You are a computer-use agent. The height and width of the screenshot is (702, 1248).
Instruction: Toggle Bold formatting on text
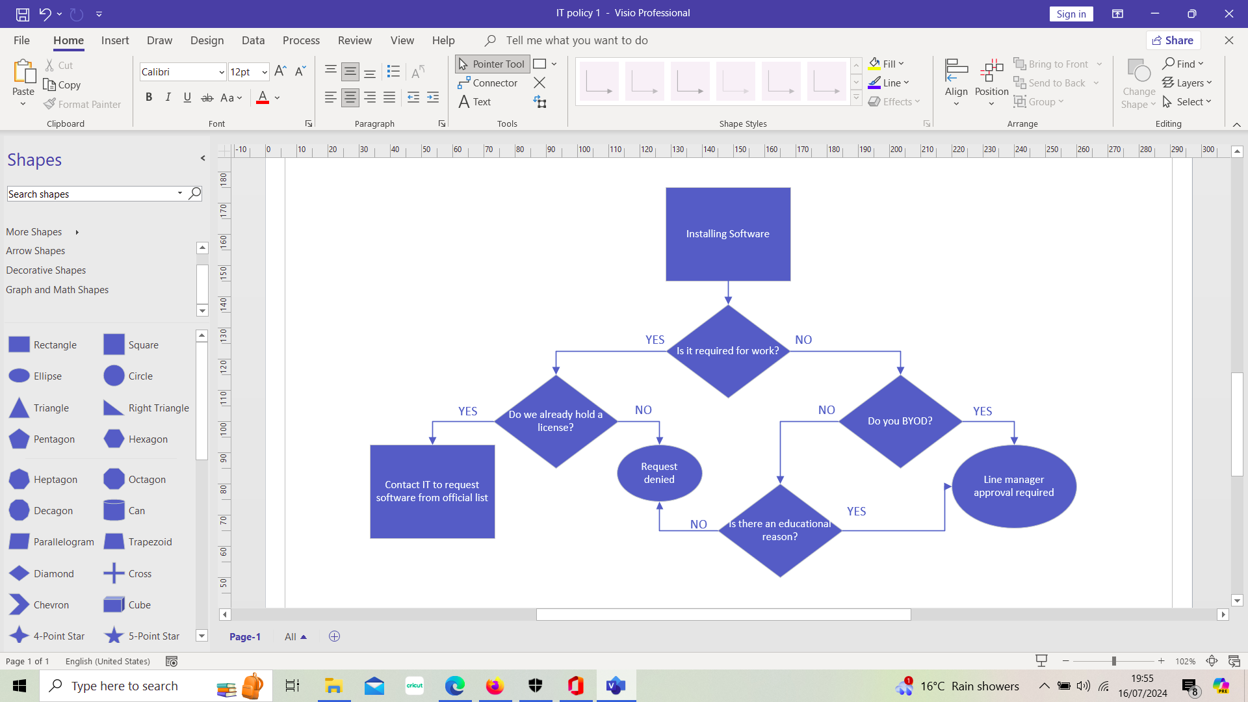coord(148,97)
